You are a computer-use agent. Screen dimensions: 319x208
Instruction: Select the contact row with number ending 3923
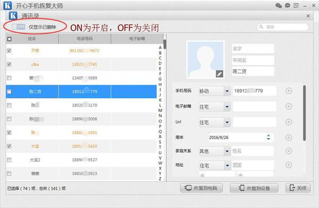[81, 173]
